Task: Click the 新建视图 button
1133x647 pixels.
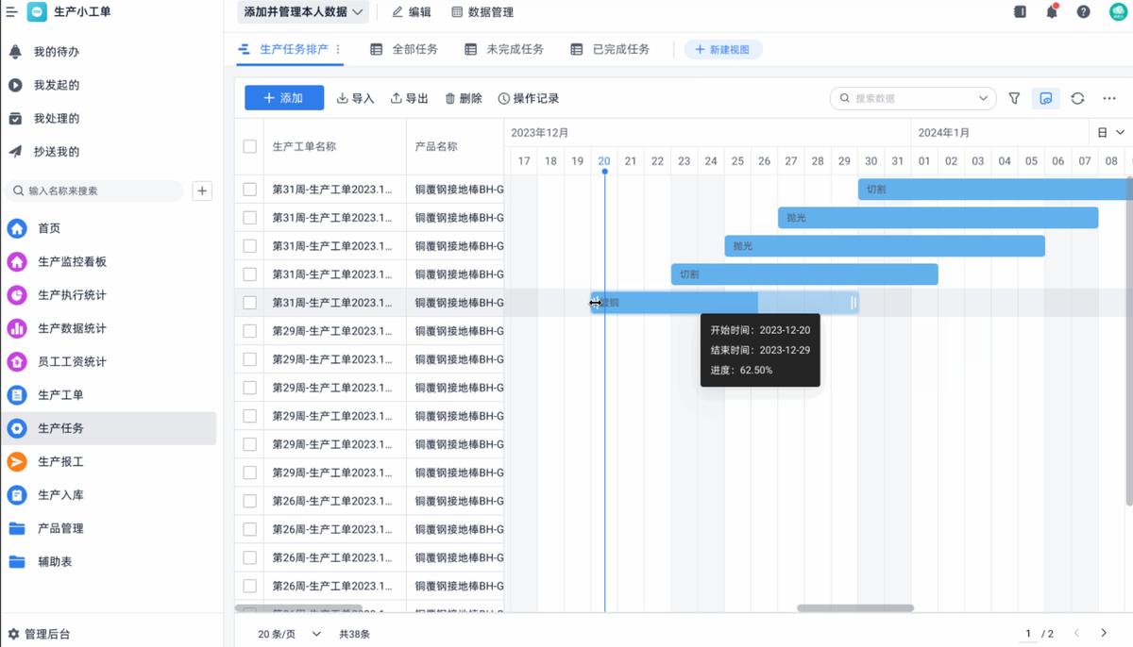Action: coord(723,49)
